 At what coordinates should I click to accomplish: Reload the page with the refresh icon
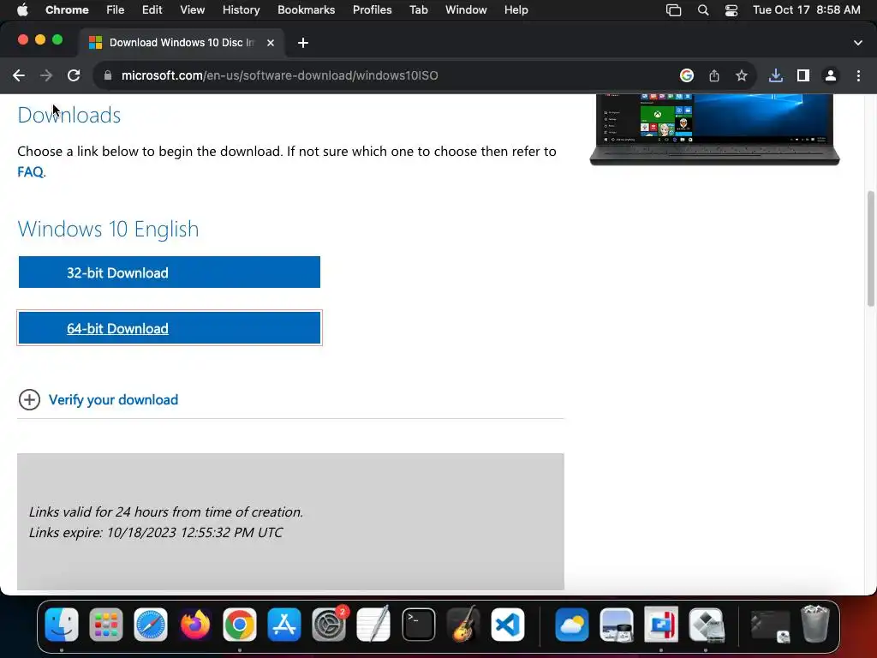74,75
